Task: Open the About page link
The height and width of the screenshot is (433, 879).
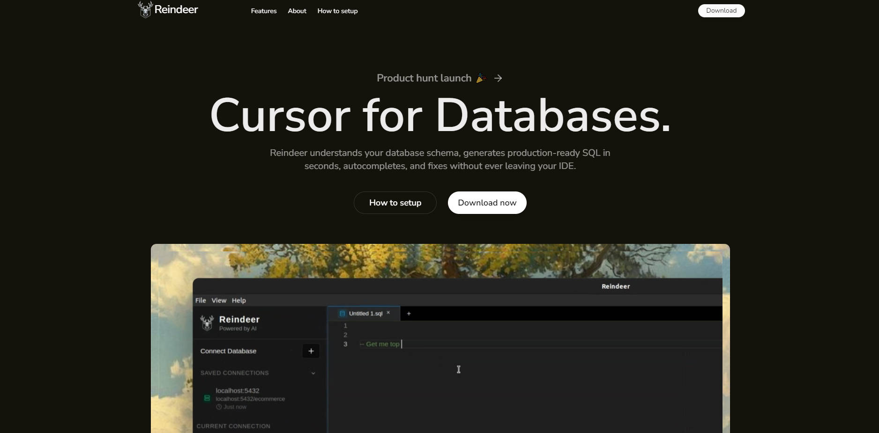Action: click(297, 11)
